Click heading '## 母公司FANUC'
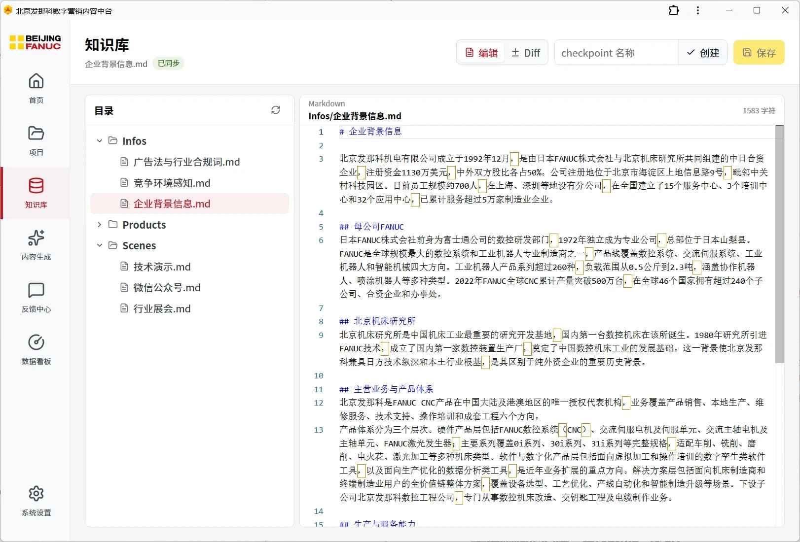The height and width of the screenshot is (542, 800). pos(371,227)
